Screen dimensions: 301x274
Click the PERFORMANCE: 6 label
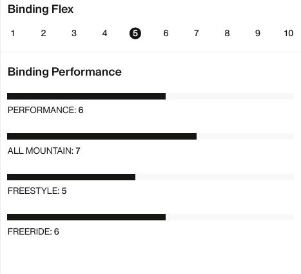pyautogui.click(x=46, y=111)
